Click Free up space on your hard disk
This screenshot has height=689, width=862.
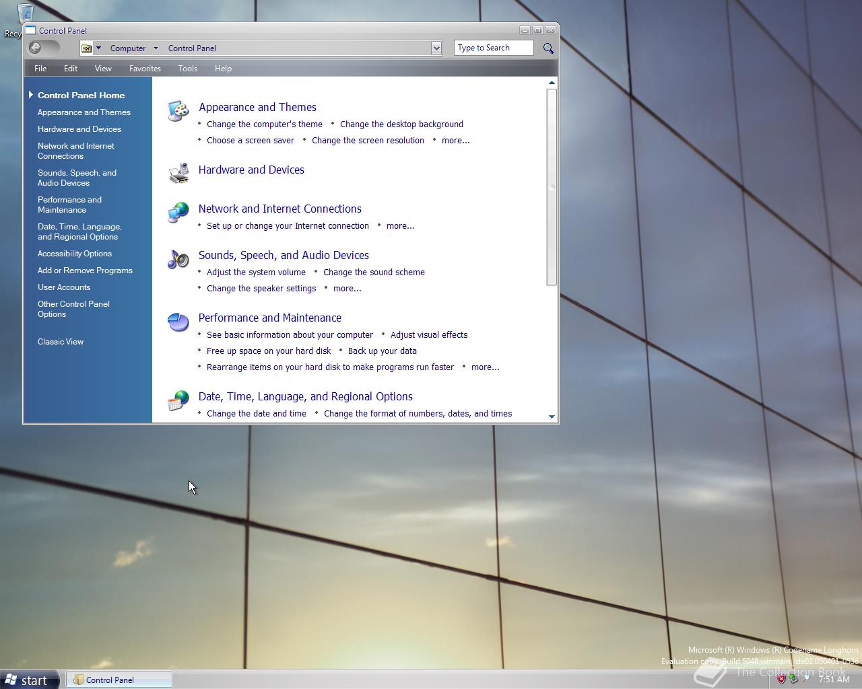(x=269, y=351)
